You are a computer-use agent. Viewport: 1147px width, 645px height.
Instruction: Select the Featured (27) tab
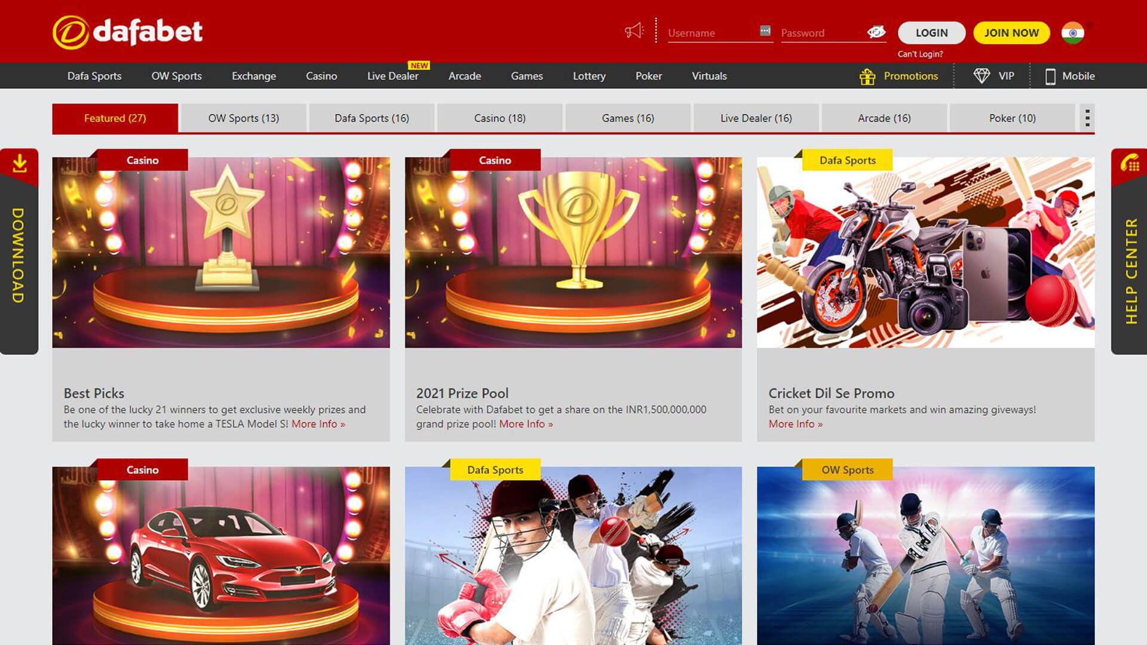[x=115, y=118]
